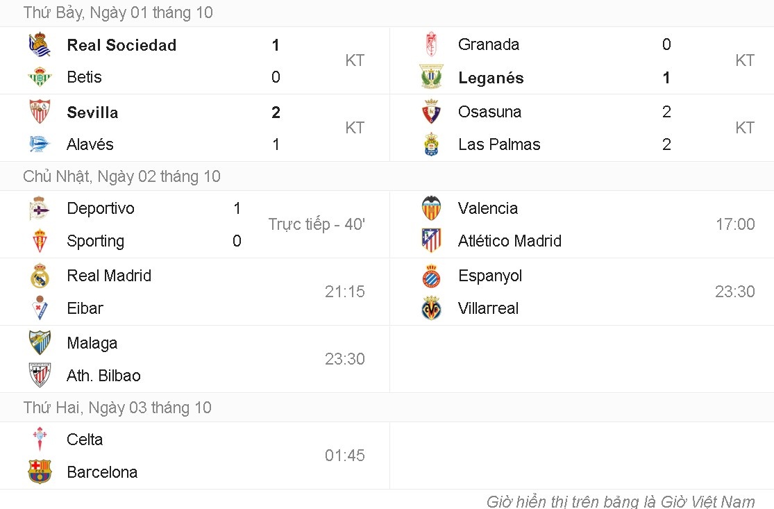The width and height of the screenshot is (774, 509).
Task: Click the 21:15 Real Madrid kickoff time
Action: point(344,292)
